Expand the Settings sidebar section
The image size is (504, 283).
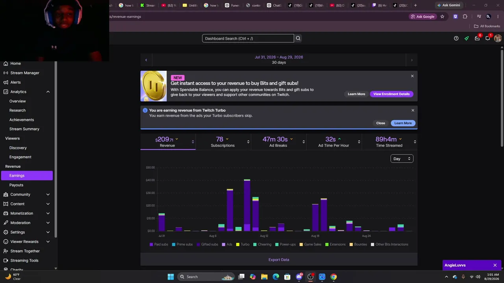pos(48,232)
